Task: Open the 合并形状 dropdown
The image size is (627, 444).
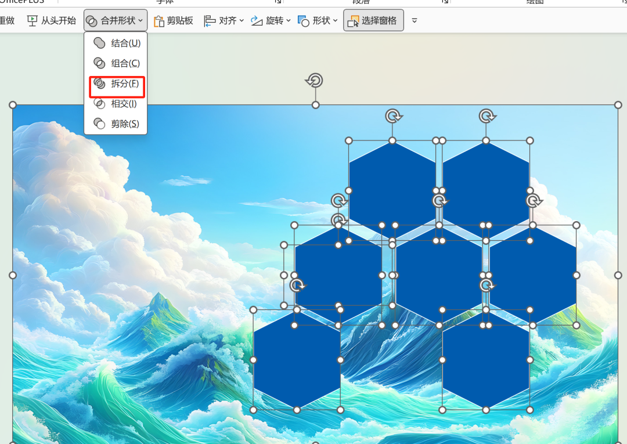Action: click(115, 20)
